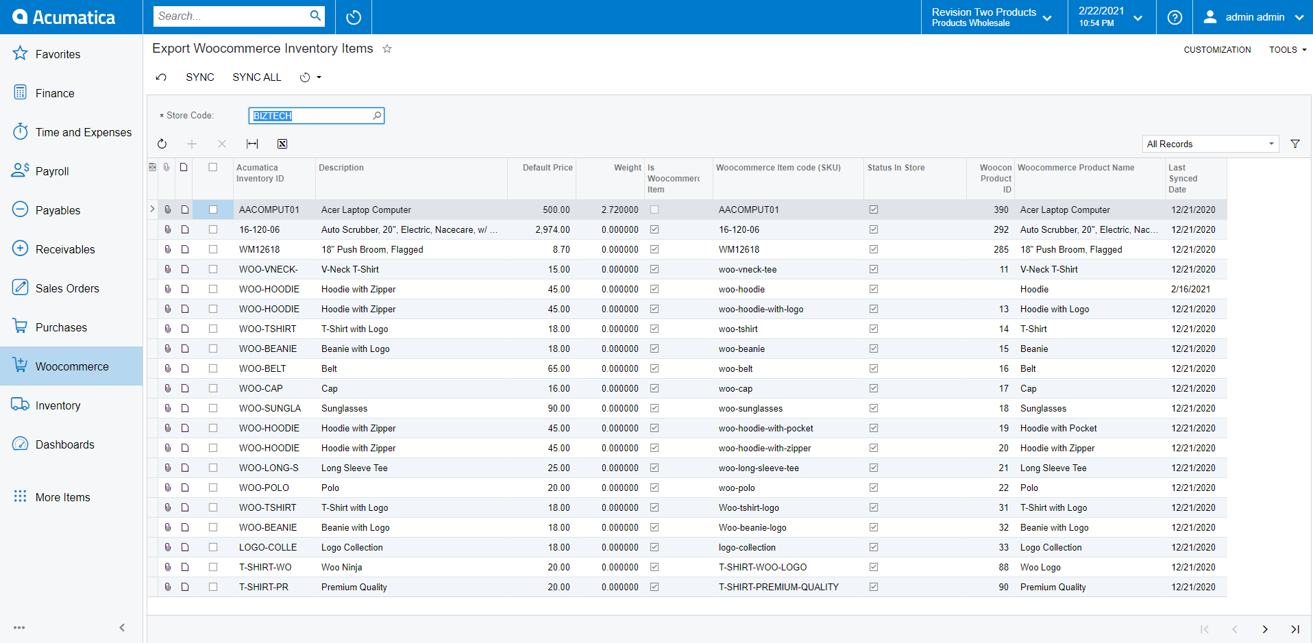Open the notes icon for WM12618 row

185,249
